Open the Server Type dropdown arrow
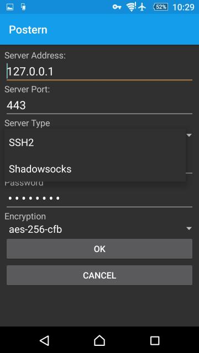The width and height of the screenshot is (199, 353). [x=189, y=135]
